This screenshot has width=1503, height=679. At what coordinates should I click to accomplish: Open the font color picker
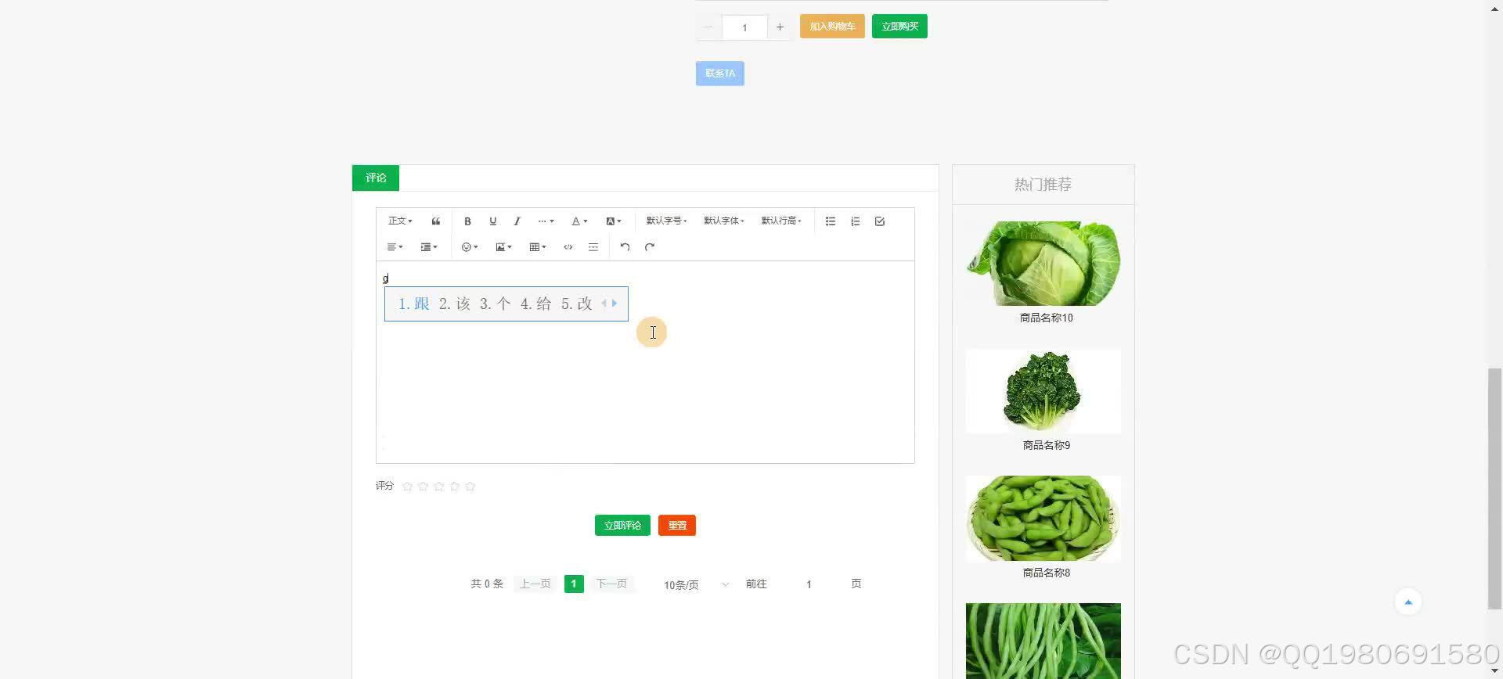click(579, 221)
